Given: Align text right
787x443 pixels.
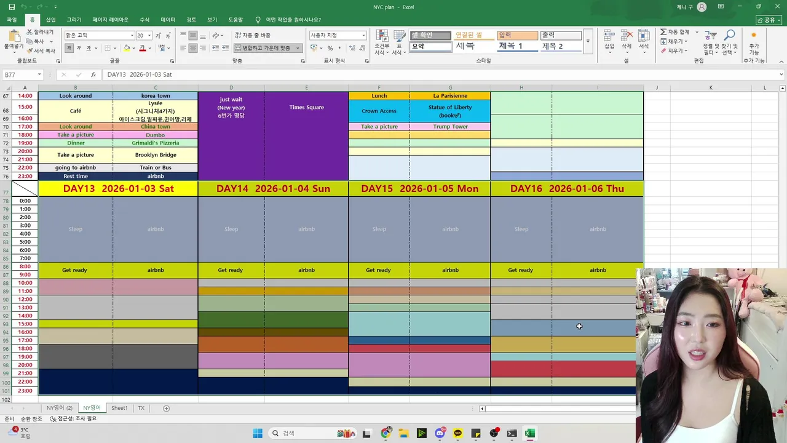Looking at the screenshot, I should tap(203, 48).
